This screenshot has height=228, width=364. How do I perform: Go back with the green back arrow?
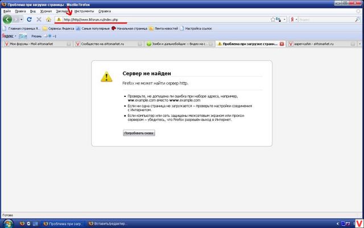7,19
